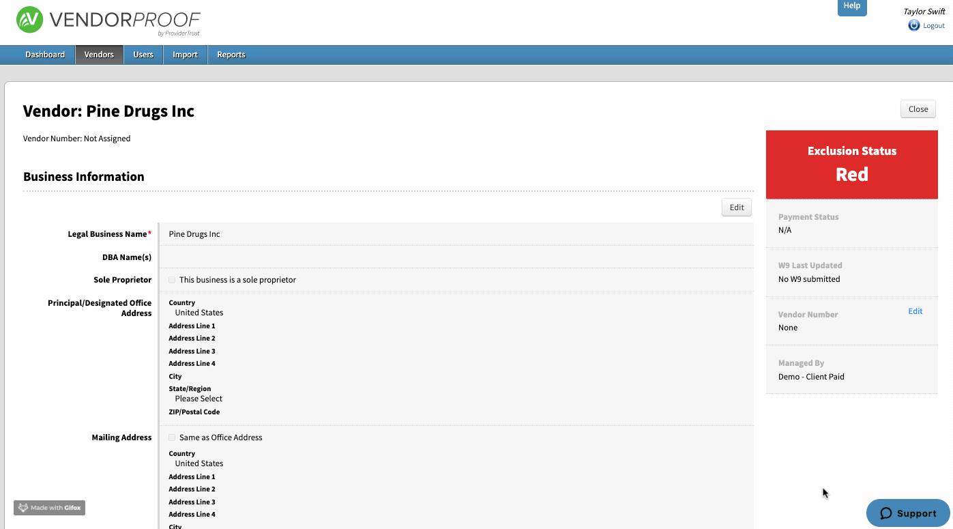Click the Logout link text
The image size is (953, 529).
[934, 26]
